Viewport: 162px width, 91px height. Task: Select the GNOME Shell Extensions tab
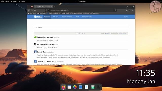(x=43, y=7)
